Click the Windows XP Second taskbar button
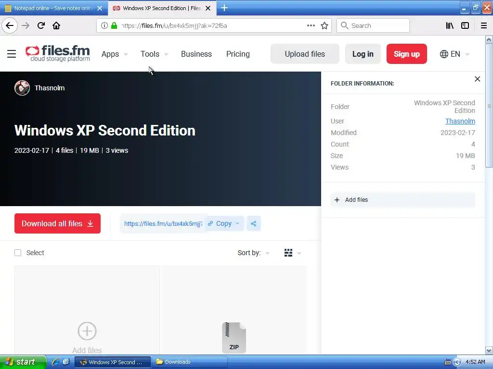Image resolution: width=493 pixels, height=369 pixels. [113, 362]
